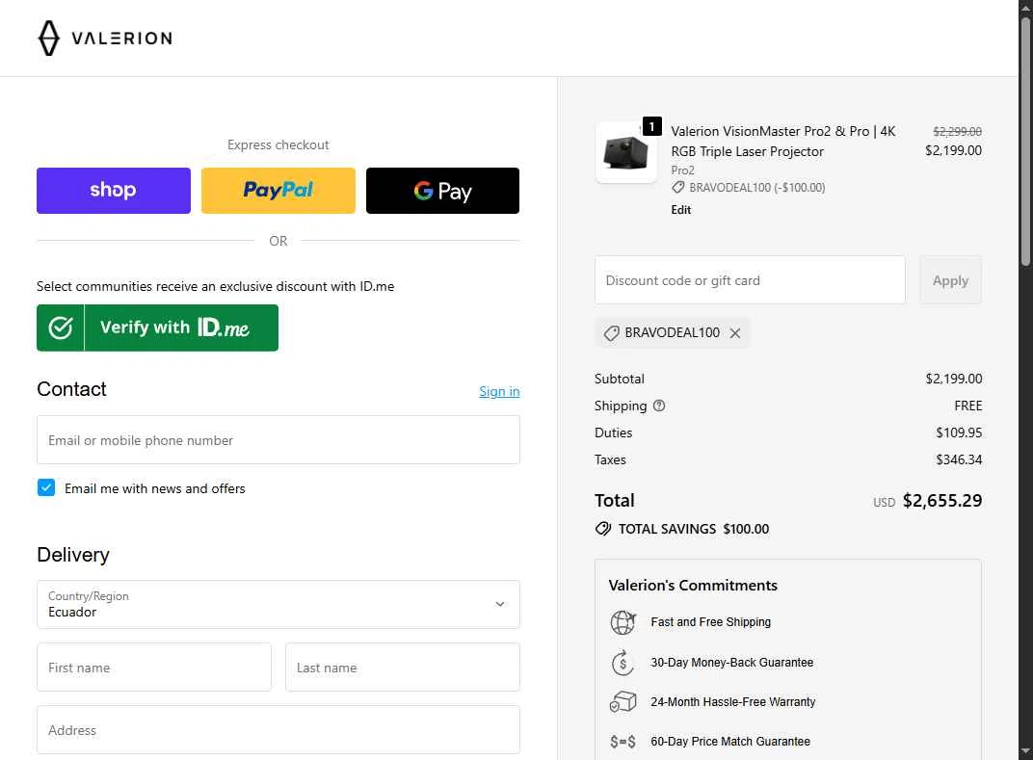Viewport: 1033px width, 760px height.
Task: Click the Duties value $109.95
Action: [959, 432]
